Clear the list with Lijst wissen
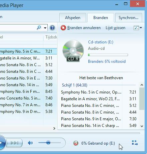Image resolution: width=147 pixels, height=154 pixels. pyautogui.click(x=115, y=28)
